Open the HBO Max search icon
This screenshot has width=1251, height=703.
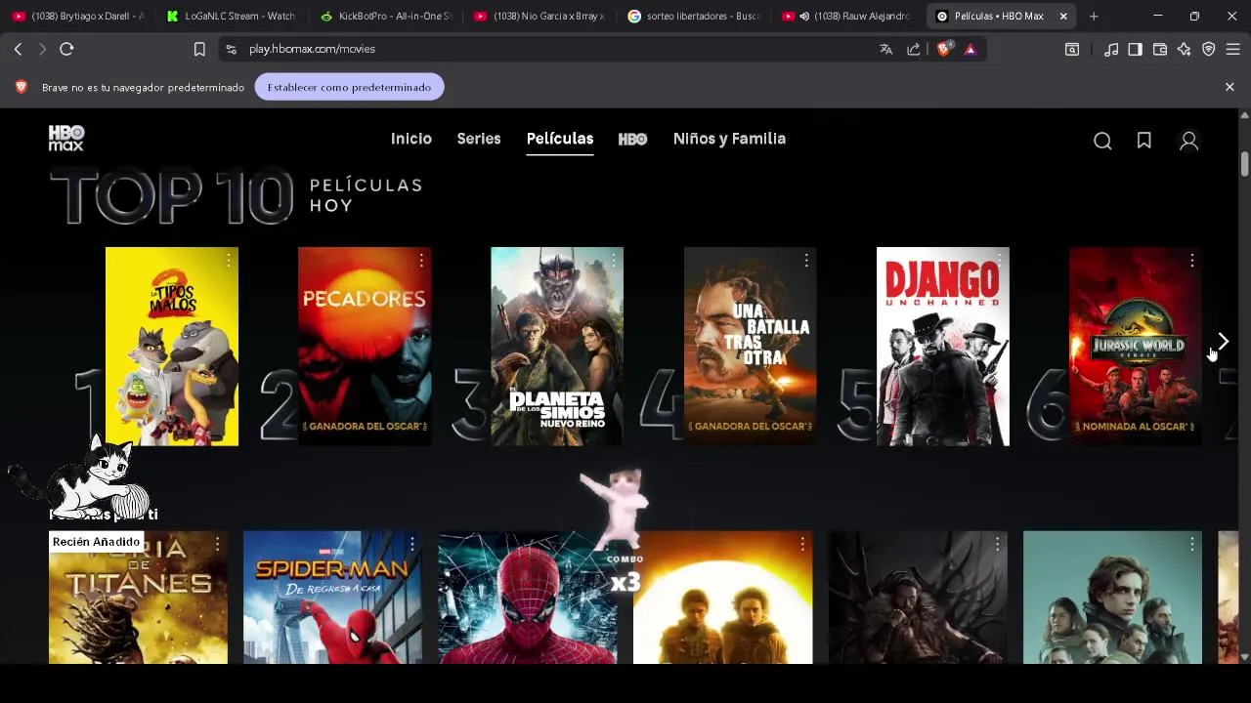[x=1102, y=142]
